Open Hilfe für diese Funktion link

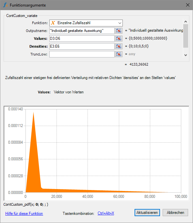(24, 214)
